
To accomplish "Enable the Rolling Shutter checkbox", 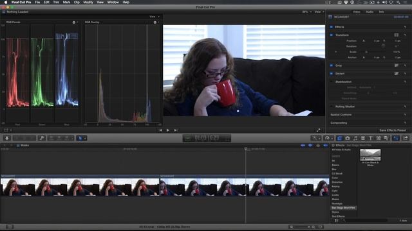I will (x=332, y=107).
